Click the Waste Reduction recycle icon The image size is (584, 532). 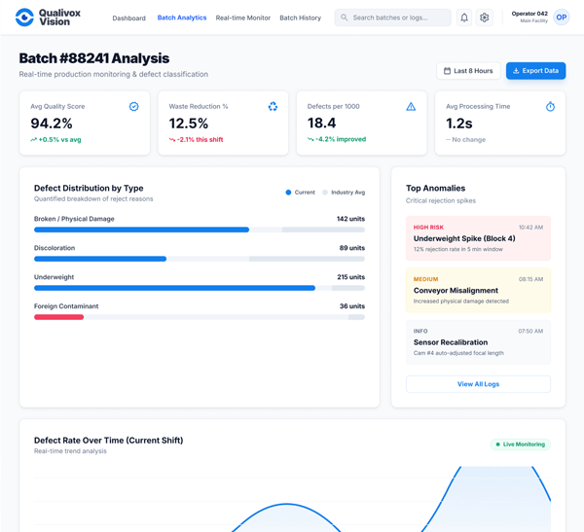[273, 107]
